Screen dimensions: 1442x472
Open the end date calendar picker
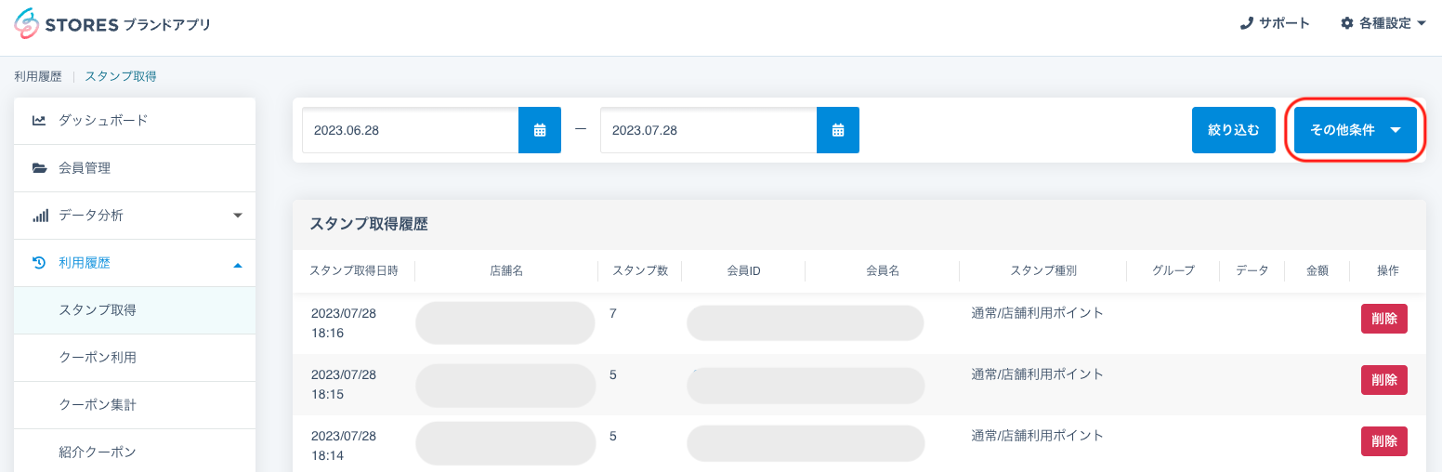[838, 130]
